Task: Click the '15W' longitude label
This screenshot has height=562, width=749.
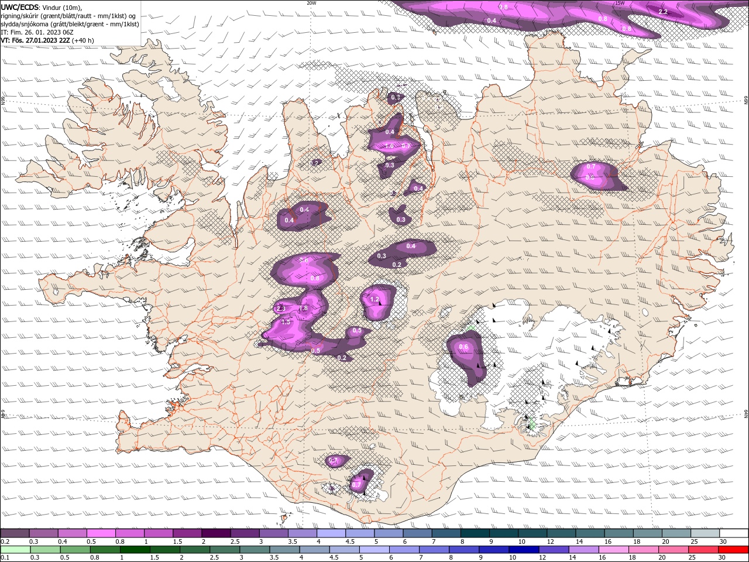Action: click(620, 3)
